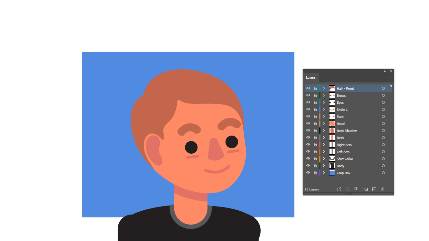Open the Layers panel hamburger menu
The width and height of the screenshot is (429, 241).
(390, 78)
